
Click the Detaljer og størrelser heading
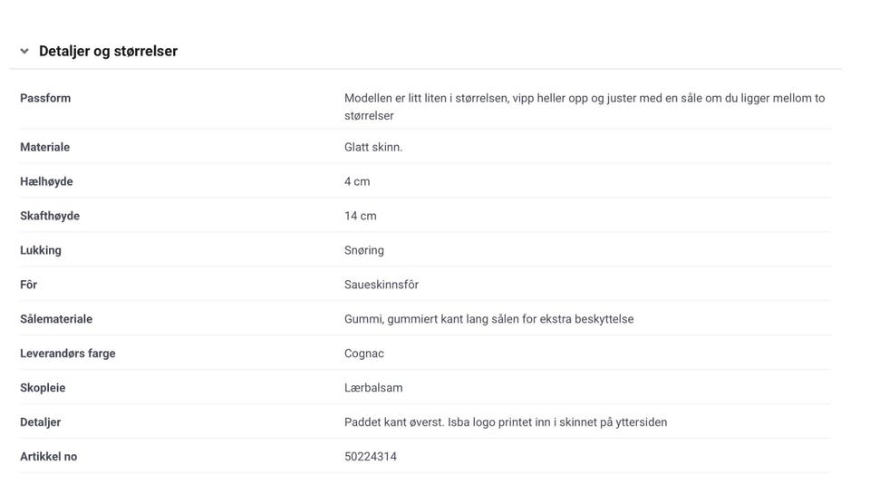pyautogui.click(x=108, y=52)
